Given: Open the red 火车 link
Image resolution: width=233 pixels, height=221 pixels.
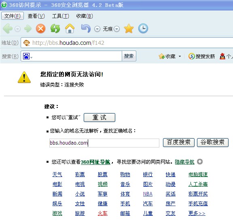Looking at the screenshot, I should point(102,213).
